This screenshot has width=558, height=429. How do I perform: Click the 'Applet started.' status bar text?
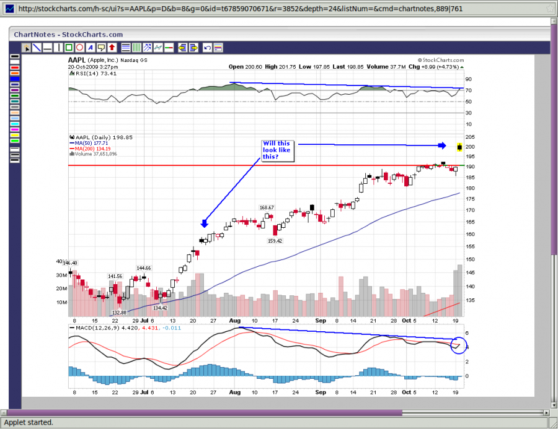click(29, 422)
